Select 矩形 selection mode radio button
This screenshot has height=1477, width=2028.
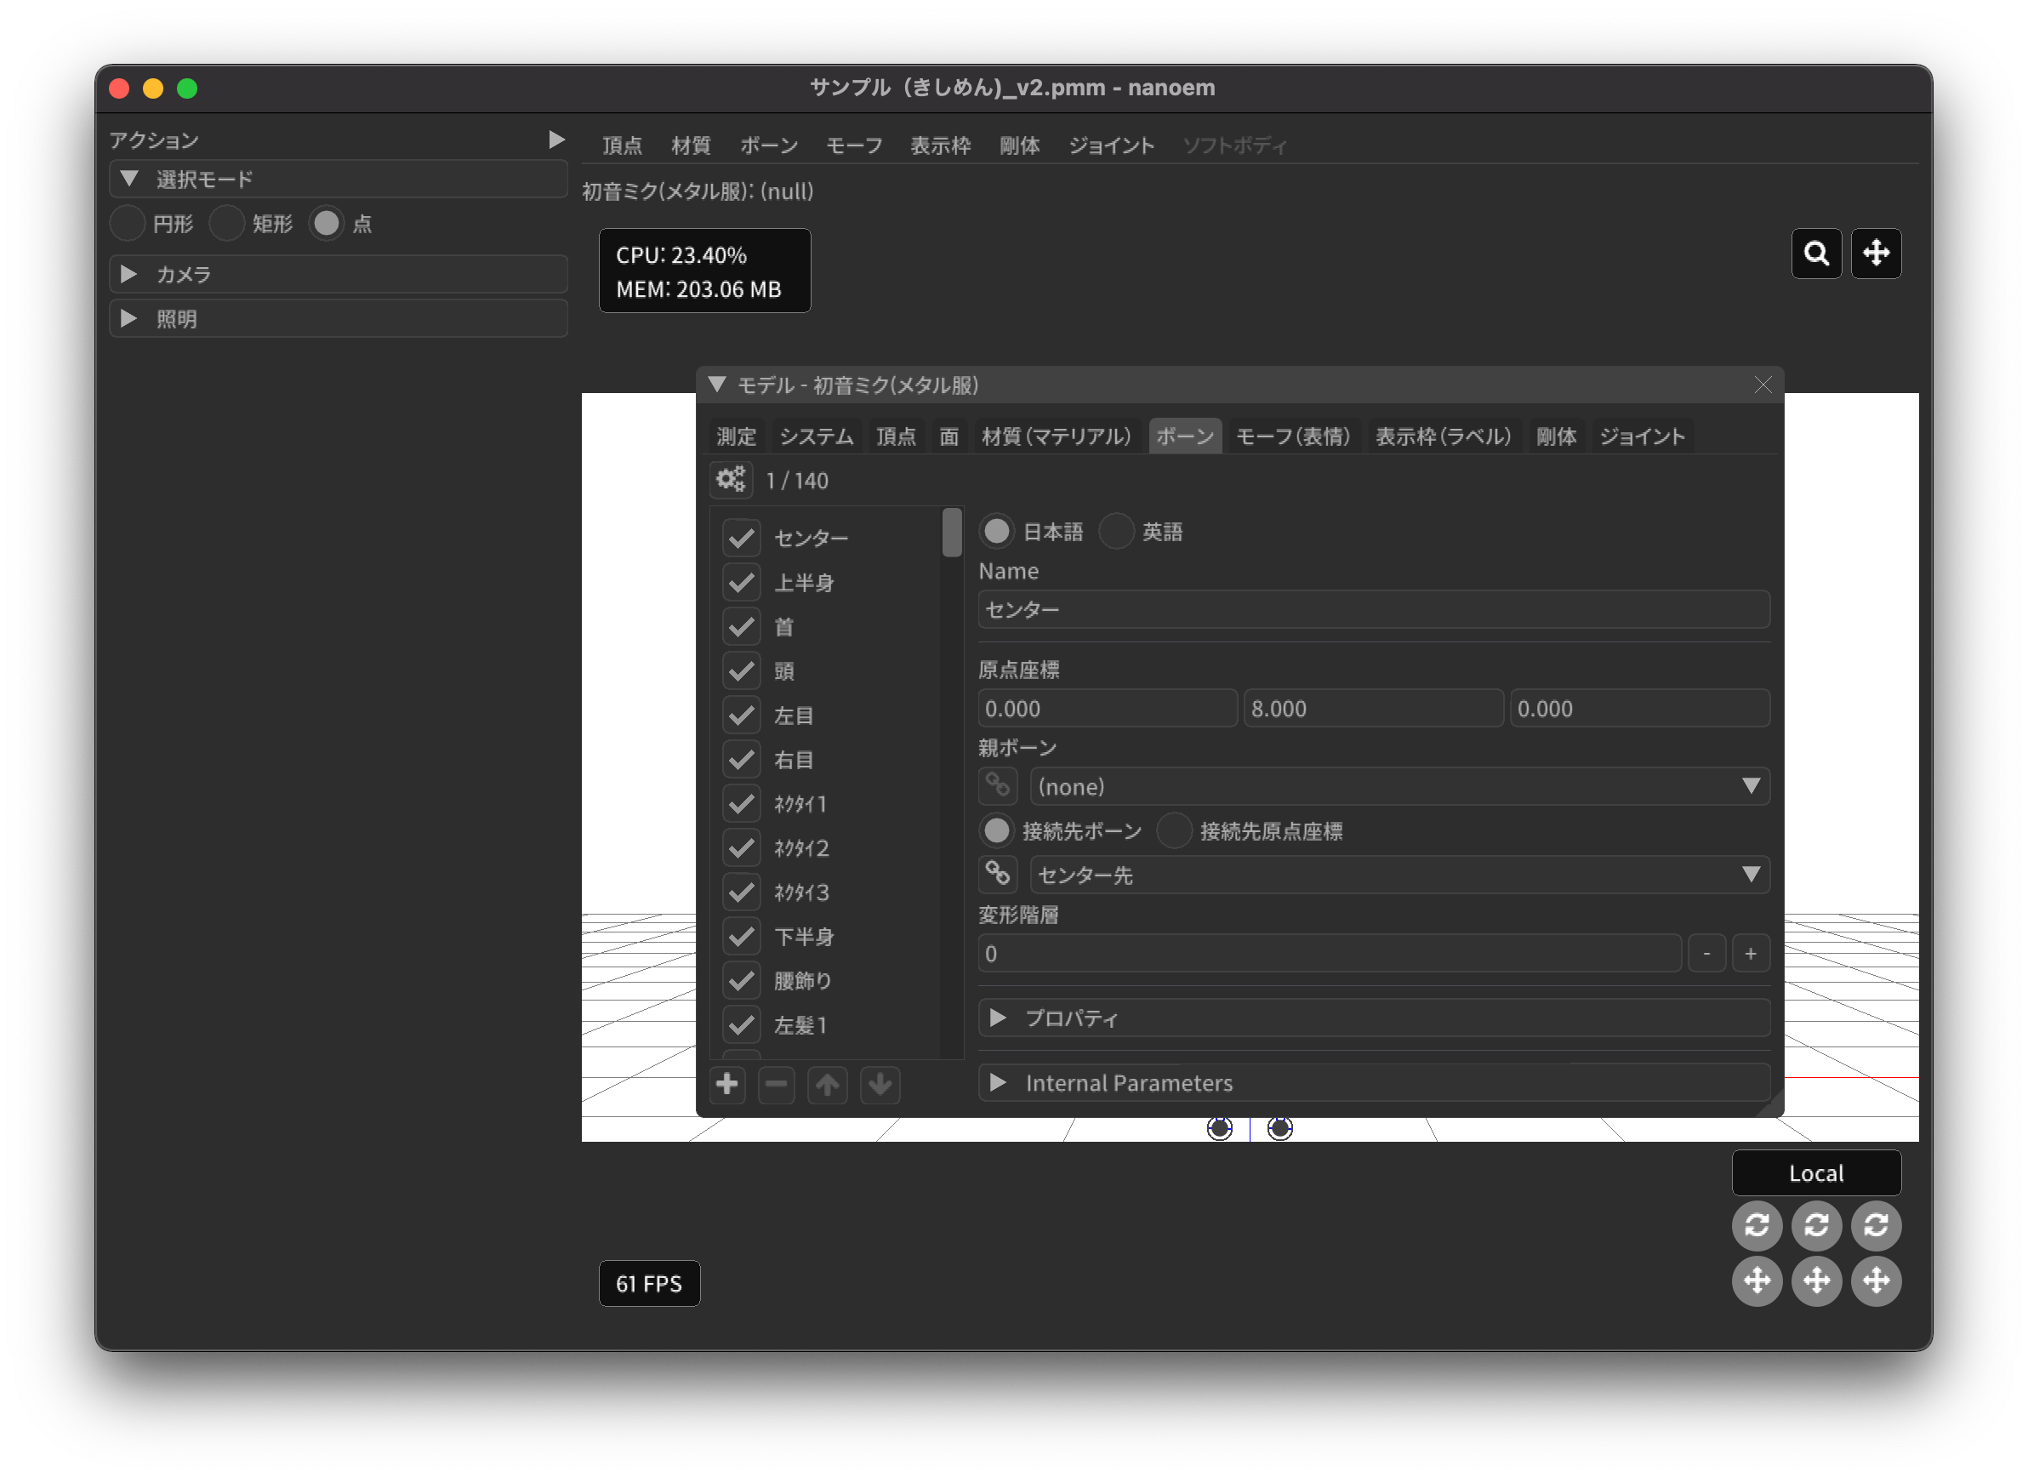227,224
